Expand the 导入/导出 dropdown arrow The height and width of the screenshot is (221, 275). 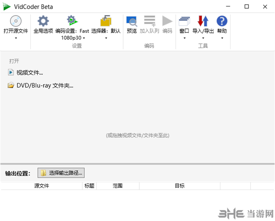[203, 38]
